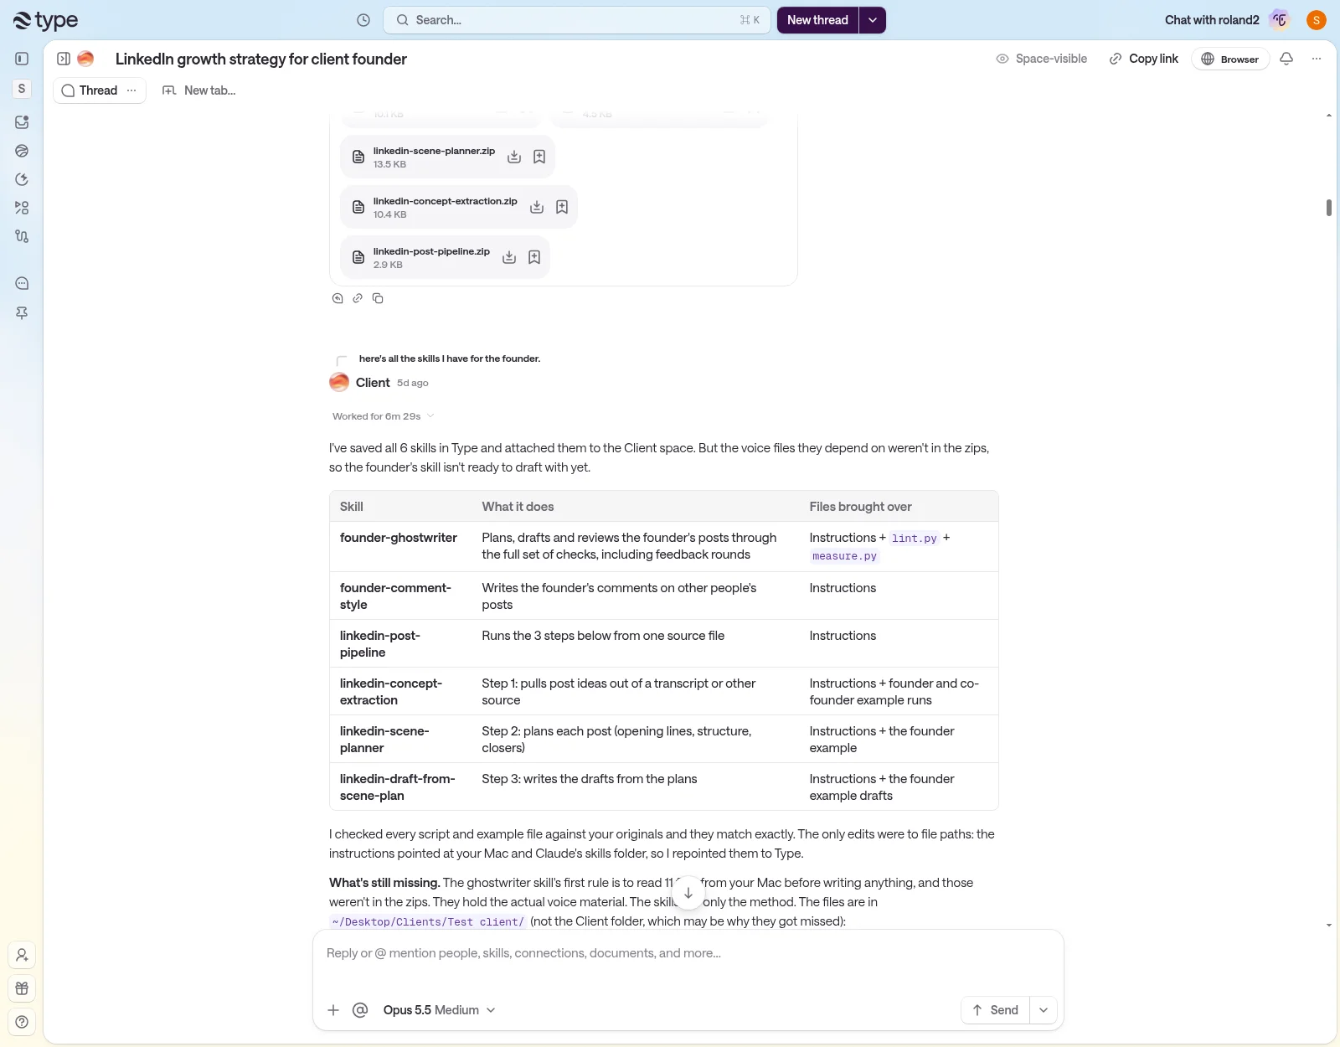Collapse the thread side panel toggle
The image size is (1340, 1047).
64,59
